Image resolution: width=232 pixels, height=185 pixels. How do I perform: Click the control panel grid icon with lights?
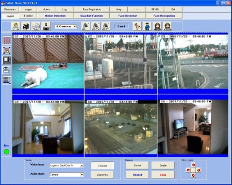coord(7,80)
